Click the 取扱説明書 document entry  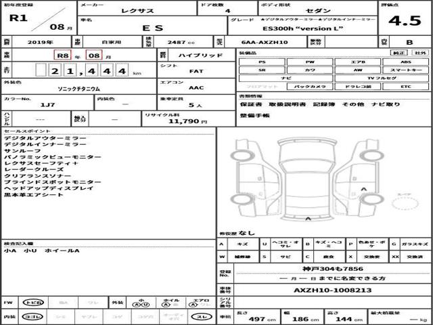click(x=287, y=104)
